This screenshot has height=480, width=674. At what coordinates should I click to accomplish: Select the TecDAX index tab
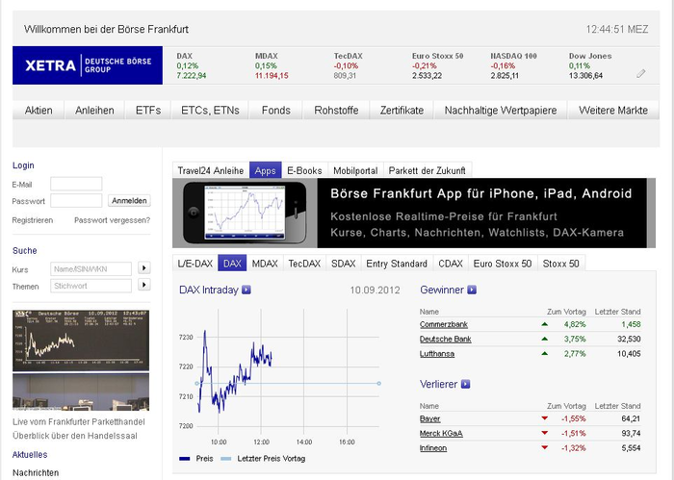coord(304,264)
